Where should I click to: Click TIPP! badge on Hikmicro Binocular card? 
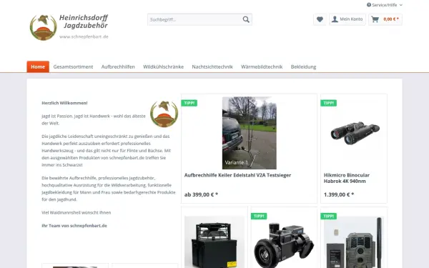[329, 103]
